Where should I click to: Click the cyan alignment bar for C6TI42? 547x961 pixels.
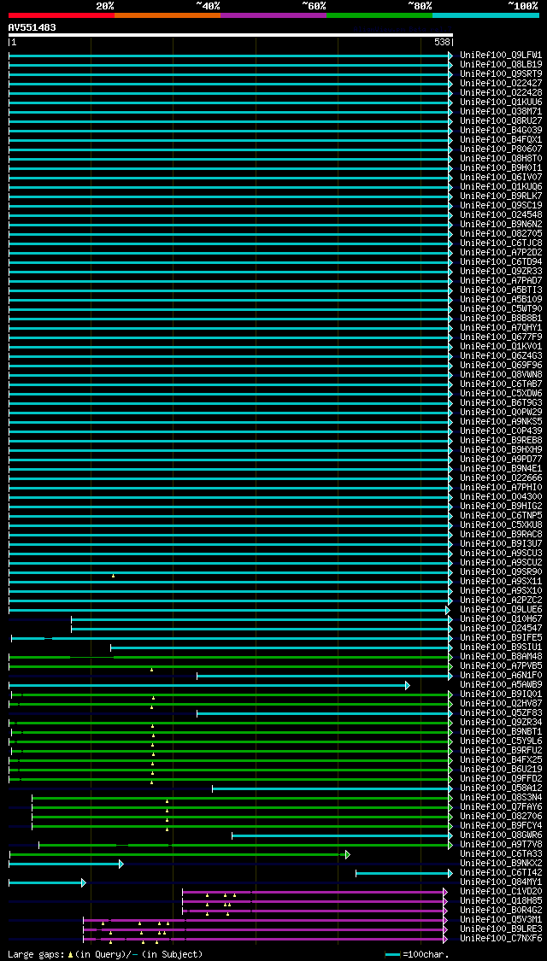[x=403, y=873]
